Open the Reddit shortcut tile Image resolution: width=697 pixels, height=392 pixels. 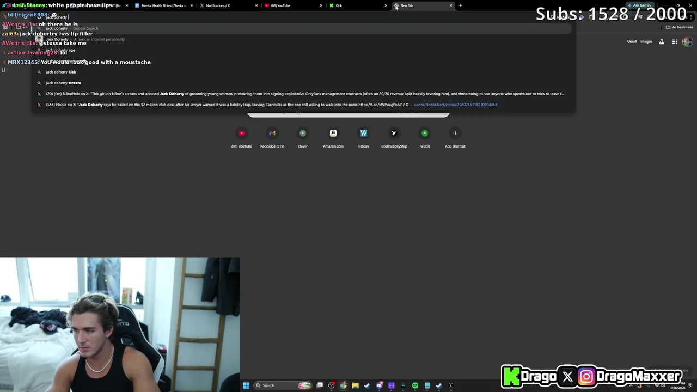(x=425, y=137)
